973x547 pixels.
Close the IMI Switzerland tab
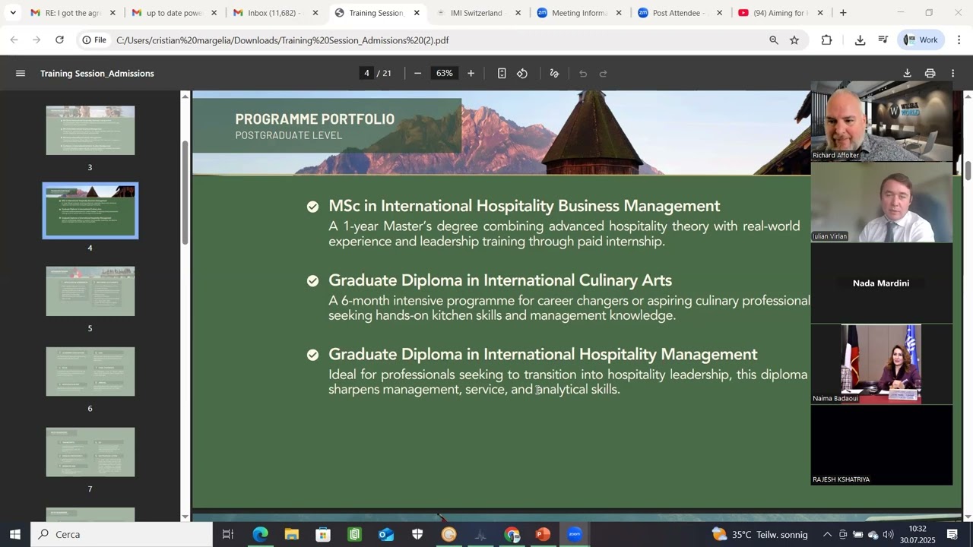click(518, 13)
